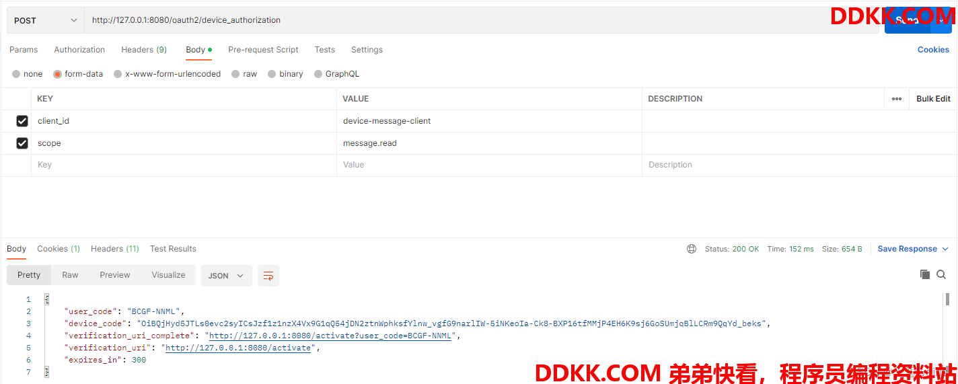The height and width of the screenshot is (384, 958).
Task: Click the device-message-client value cell
Action: coord(489,121)
